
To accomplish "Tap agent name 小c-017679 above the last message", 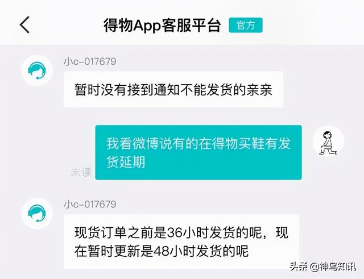I will point(90,205).
